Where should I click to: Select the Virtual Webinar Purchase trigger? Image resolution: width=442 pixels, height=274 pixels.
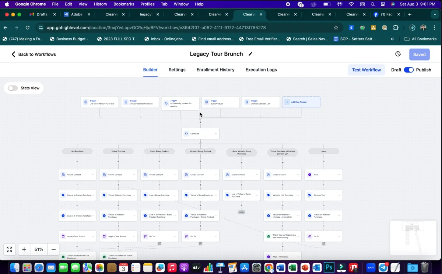pyautogui.click(x=140, y=102)
